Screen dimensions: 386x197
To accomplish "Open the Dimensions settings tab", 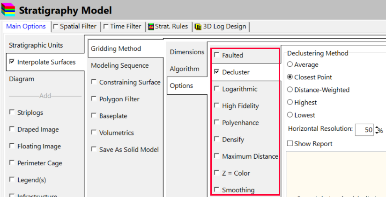I will (187, 52).
